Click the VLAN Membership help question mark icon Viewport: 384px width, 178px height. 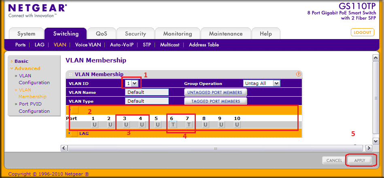pos(299,74)
